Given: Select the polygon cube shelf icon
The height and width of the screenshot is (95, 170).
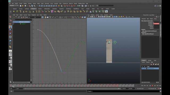Looking at the screenshot, I should [x=17, y=11].
